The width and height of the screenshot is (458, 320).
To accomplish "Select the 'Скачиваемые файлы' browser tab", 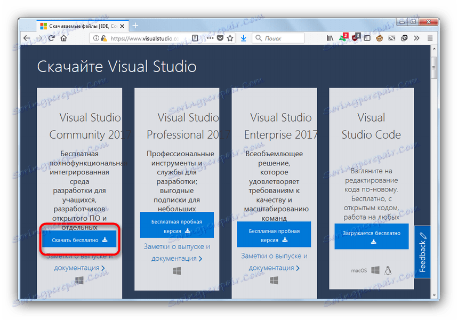I will (83, 26).
